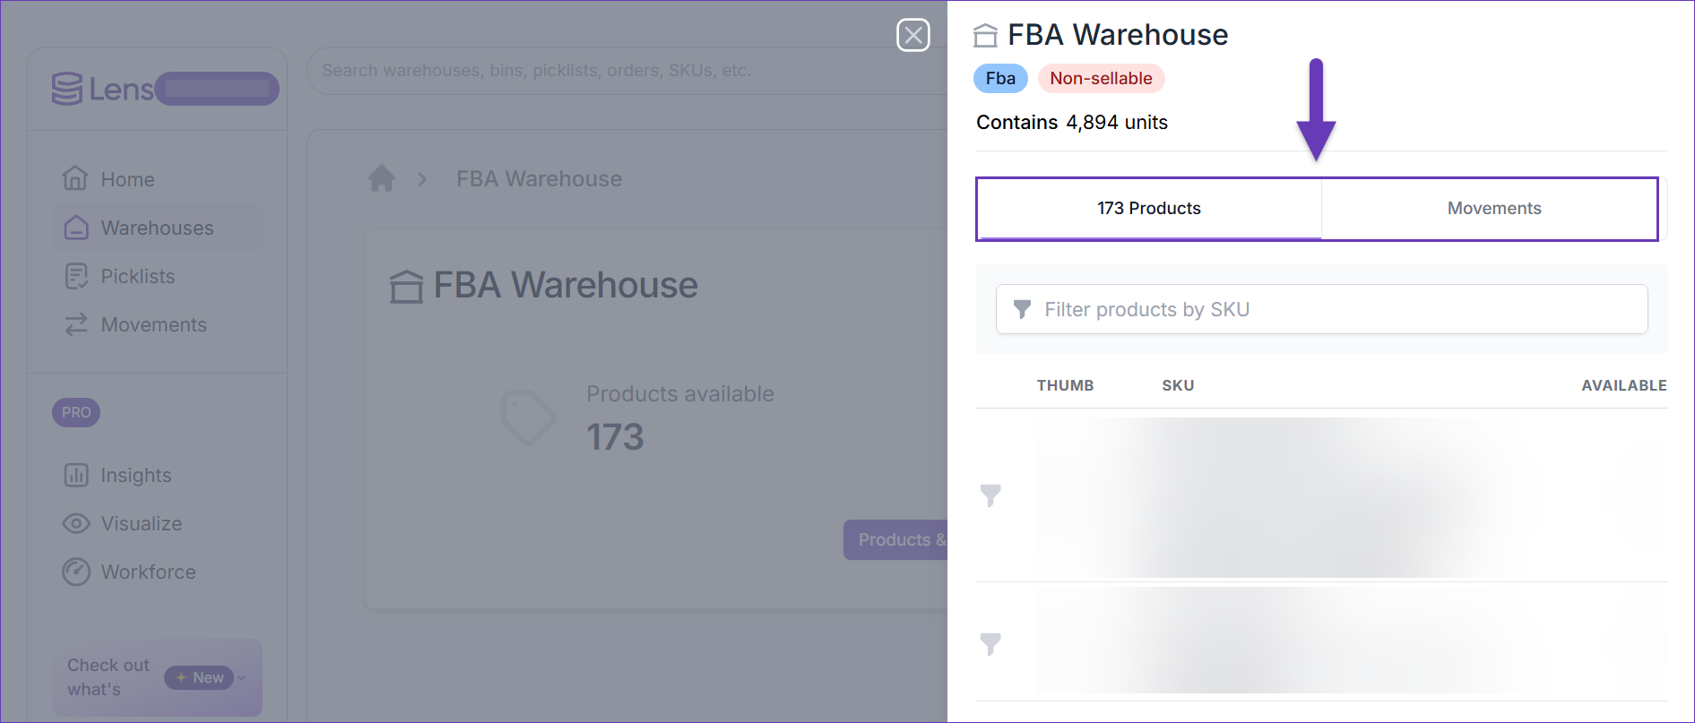This screenshot has height=723, width=1695.
Task: Focus the Filter products by SKU field
Action: (x=1322, y=309)
